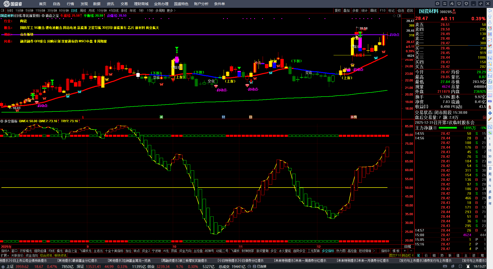This screenshot has height=269, width=493.
Task: Click the 返回 back button
Action: [410, 11]
